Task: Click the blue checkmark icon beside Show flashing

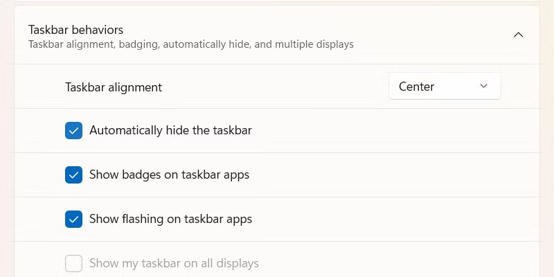Action: pos(74,219)
